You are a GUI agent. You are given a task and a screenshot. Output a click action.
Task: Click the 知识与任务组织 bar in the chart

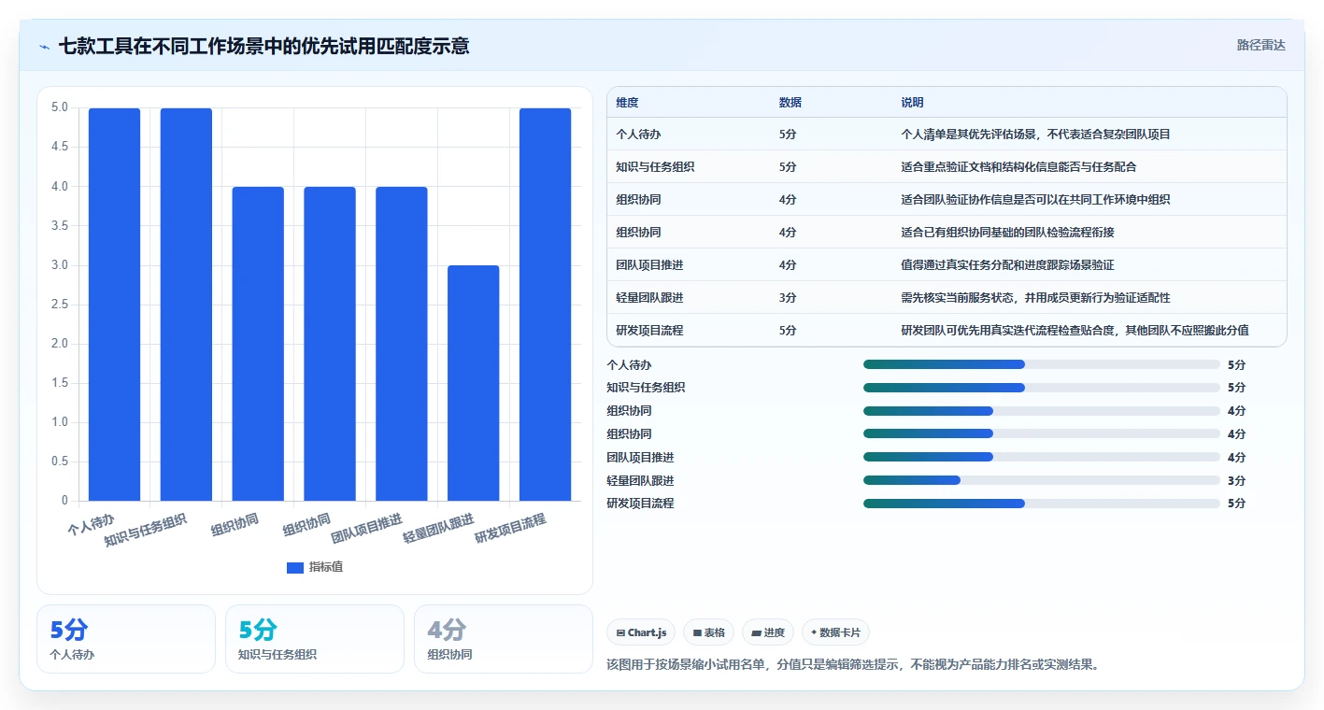(186, 305)
